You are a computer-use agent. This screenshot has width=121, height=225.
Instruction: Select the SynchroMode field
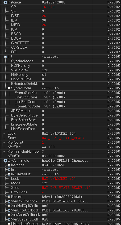click(60, 61)
